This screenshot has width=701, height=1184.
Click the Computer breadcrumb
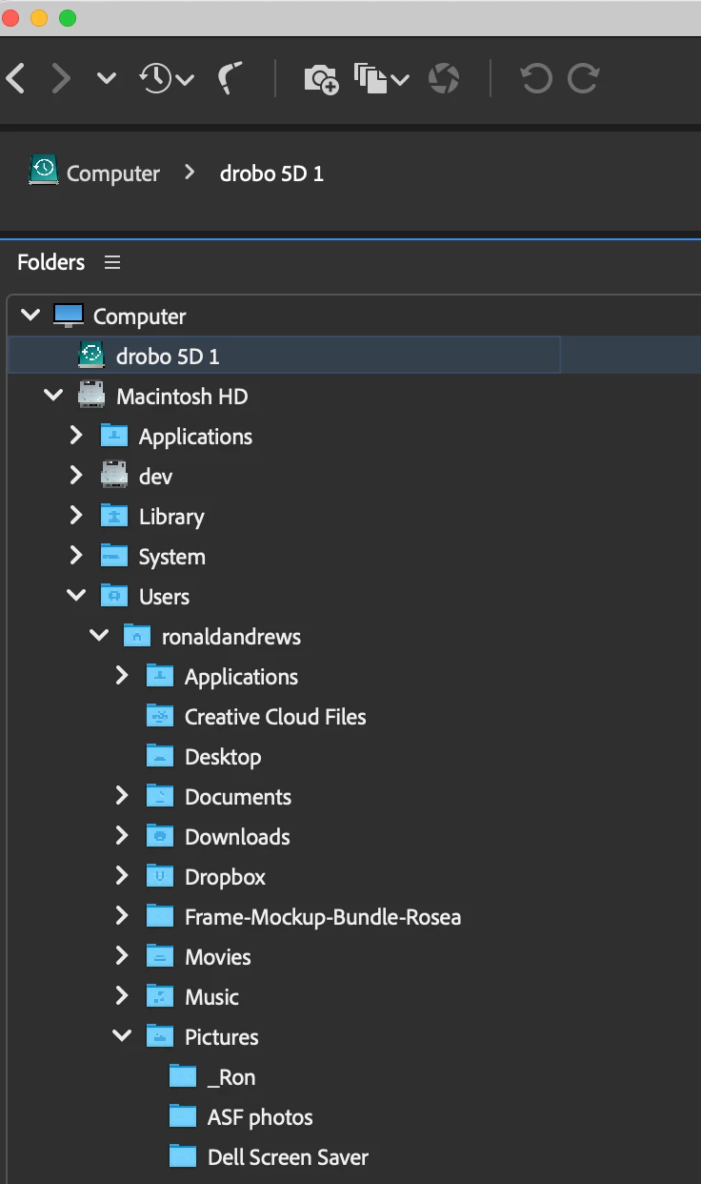pyautogui.click(x=113, y=174)
